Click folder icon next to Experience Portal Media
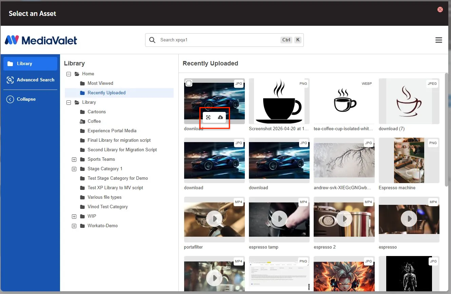The image size is (451, 294). 82,131
